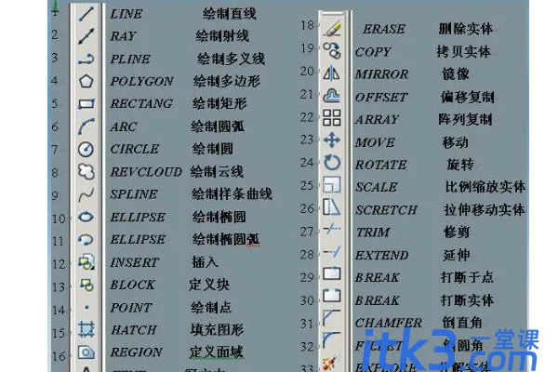Click the 'TRIM' command label

click(373, 232)
